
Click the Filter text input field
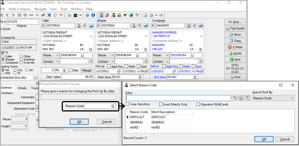[x=179, y=98]
